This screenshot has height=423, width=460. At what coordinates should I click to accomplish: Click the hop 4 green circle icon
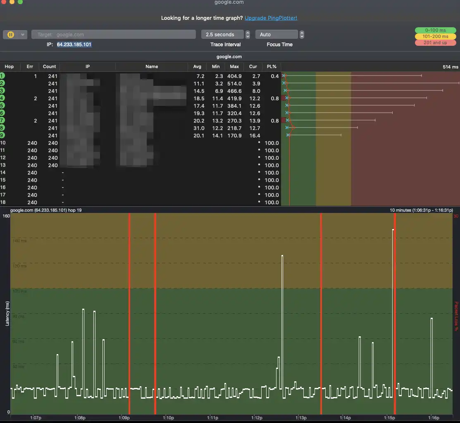[2, 98]
